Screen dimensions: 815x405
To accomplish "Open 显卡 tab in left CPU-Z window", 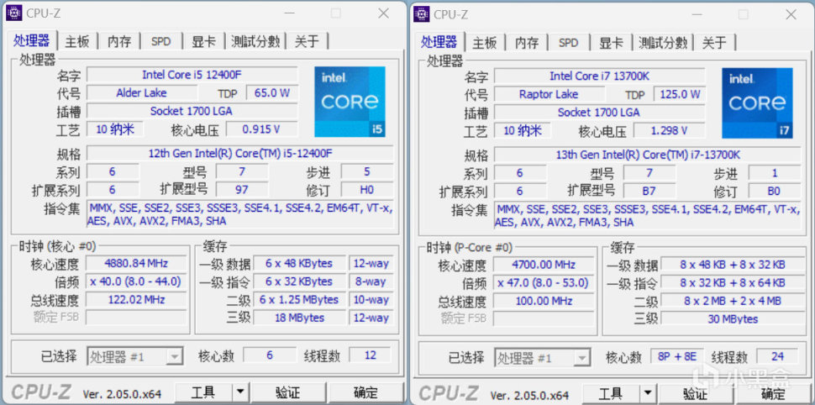I will [x=203, y=41].
